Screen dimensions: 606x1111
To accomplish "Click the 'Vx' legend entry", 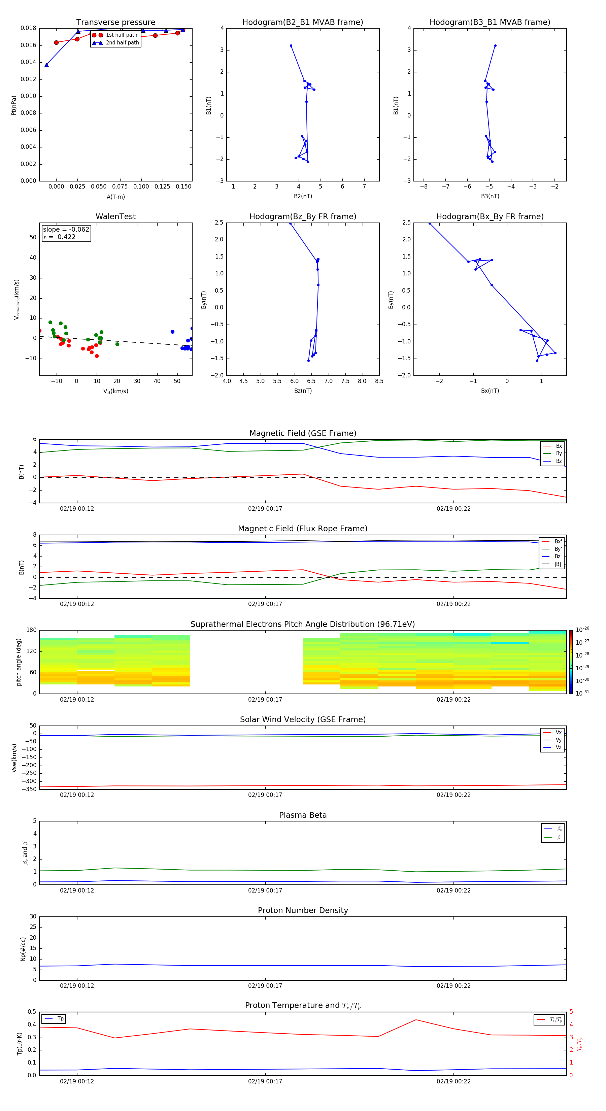I will (x=552, y=732).
